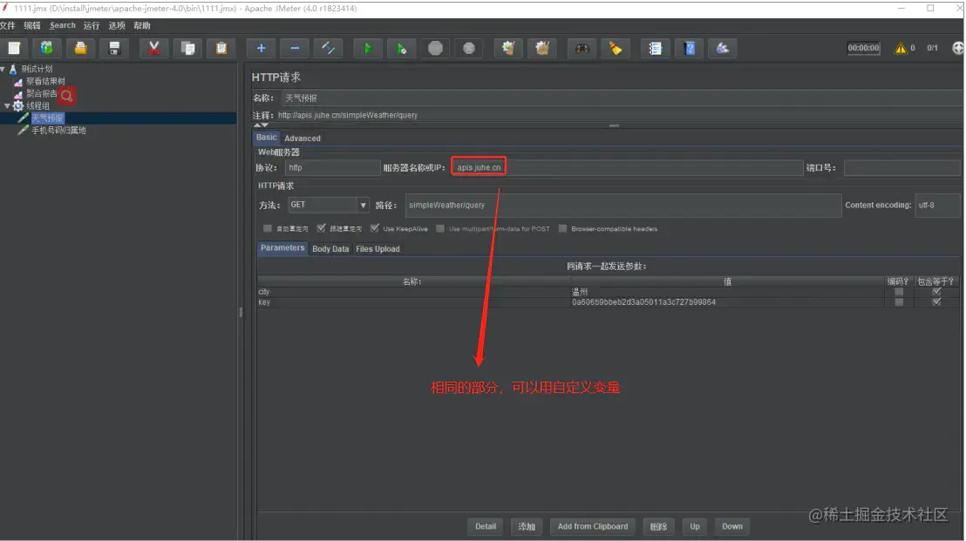Open the 文件 menu
966x541 pixels.
[x=7, y=26]
